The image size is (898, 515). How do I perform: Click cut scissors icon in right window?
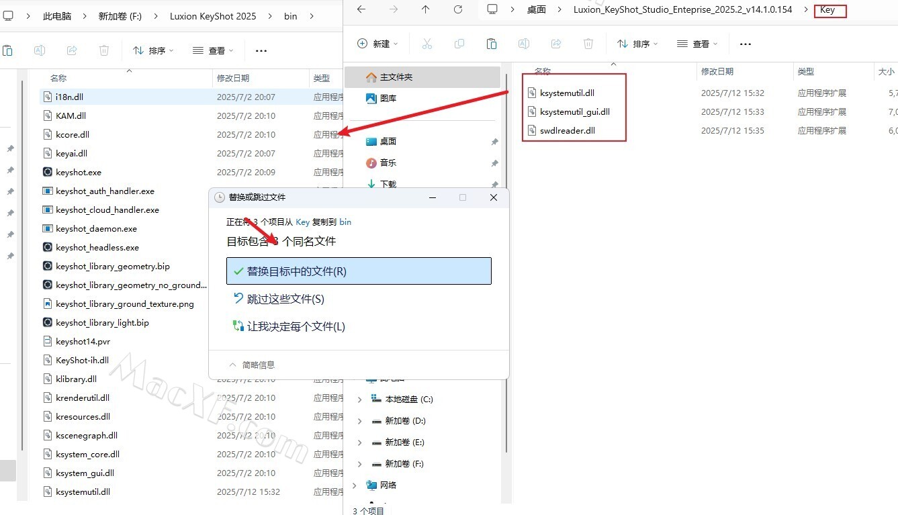(427, 44)
